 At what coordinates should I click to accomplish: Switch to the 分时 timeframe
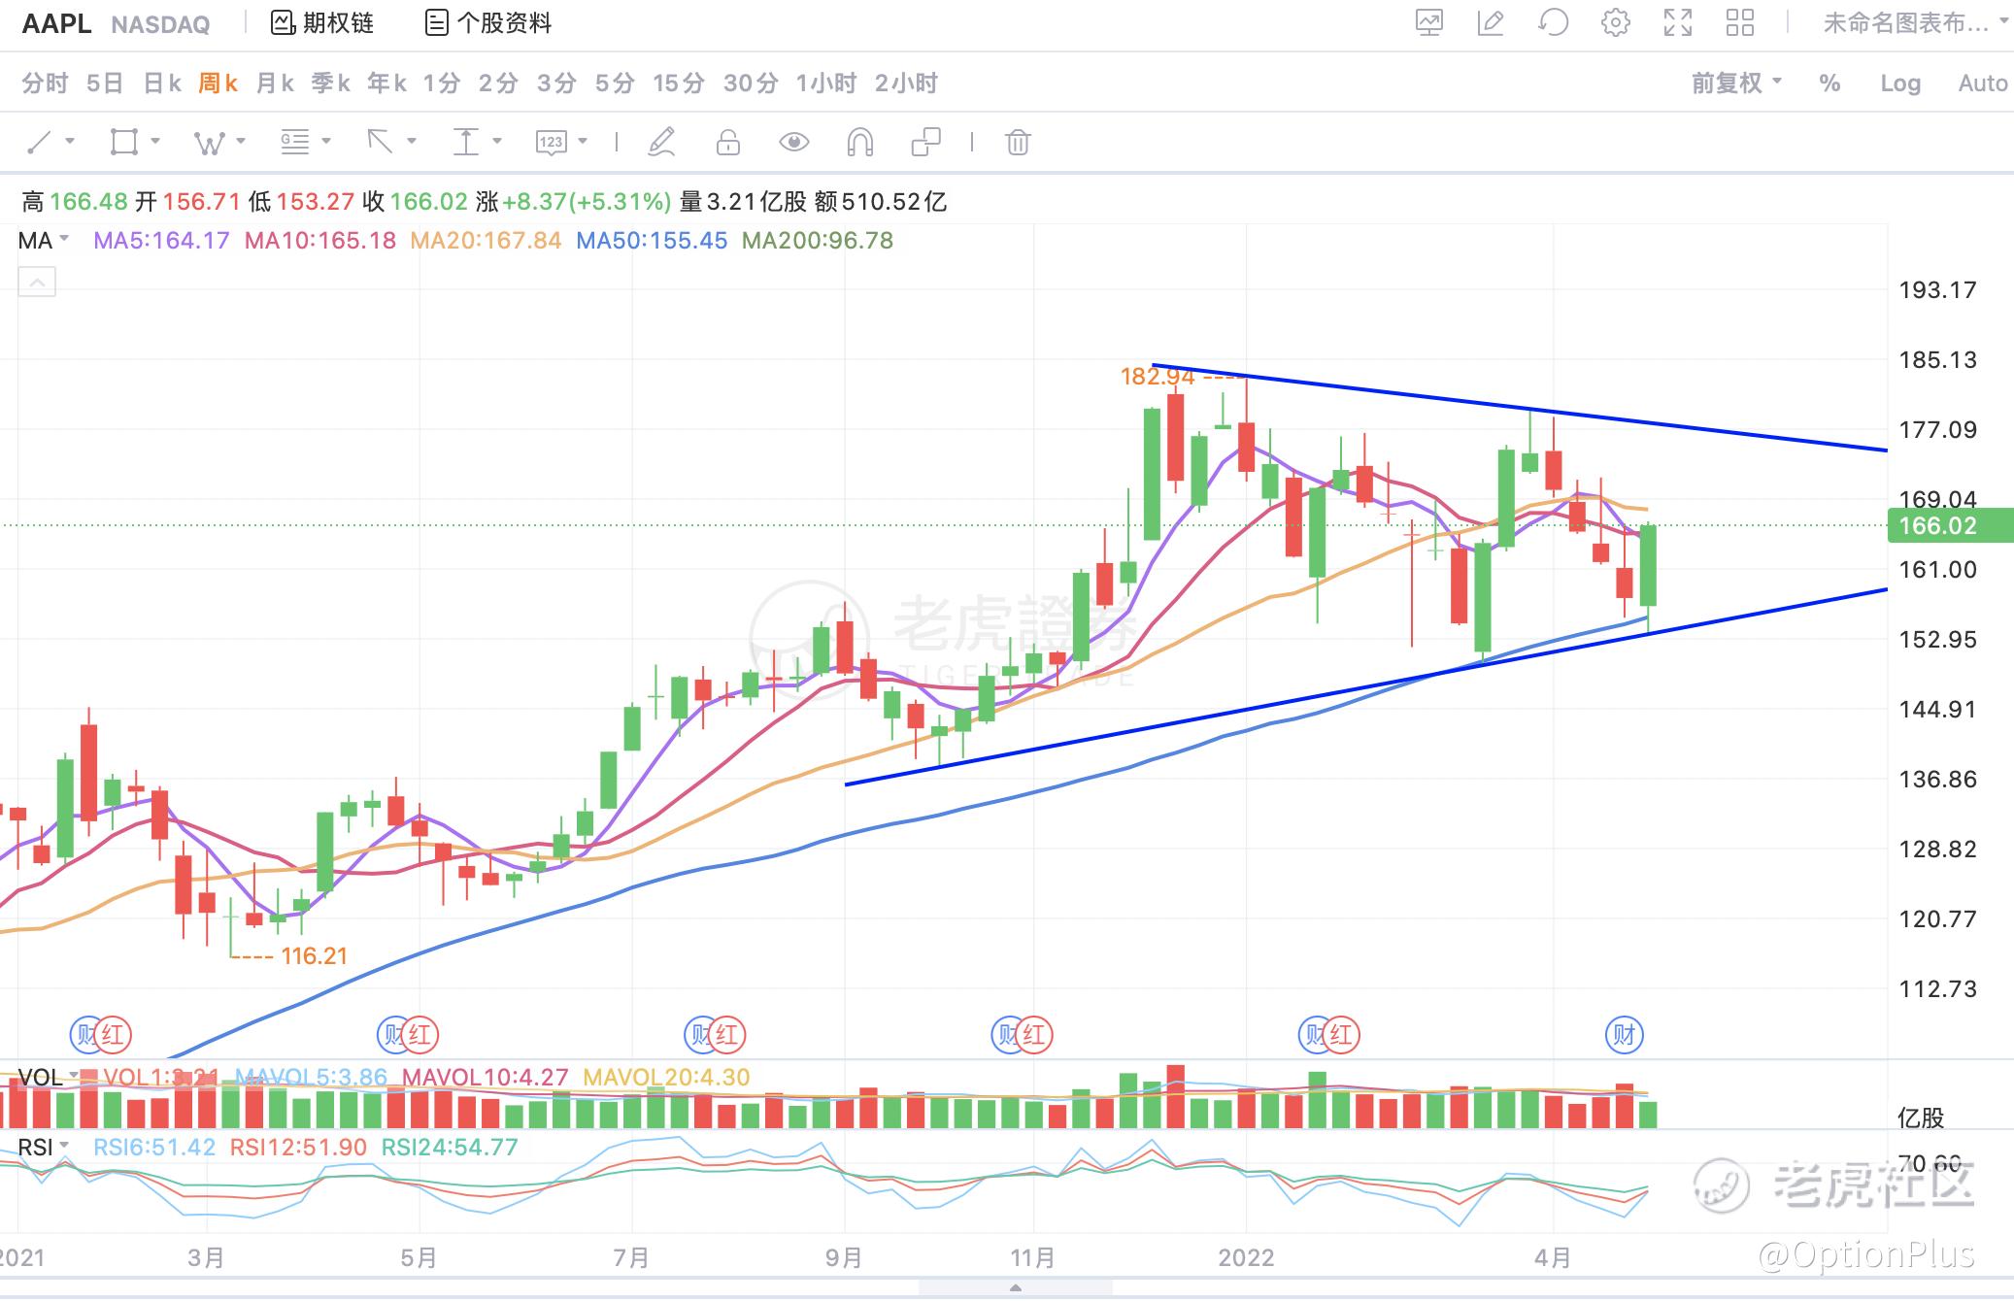coord(45,83)
